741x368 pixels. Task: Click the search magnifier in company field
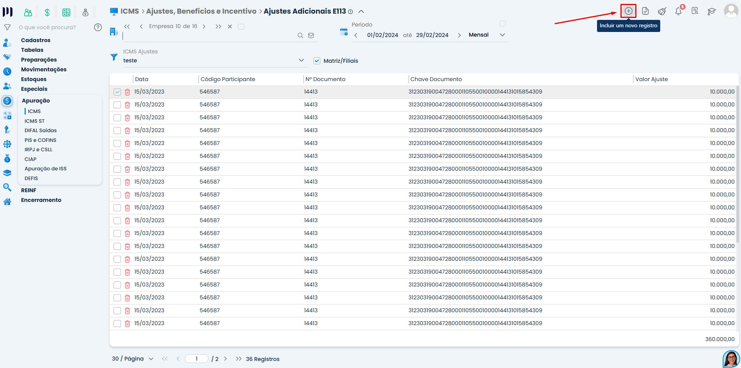300,35
